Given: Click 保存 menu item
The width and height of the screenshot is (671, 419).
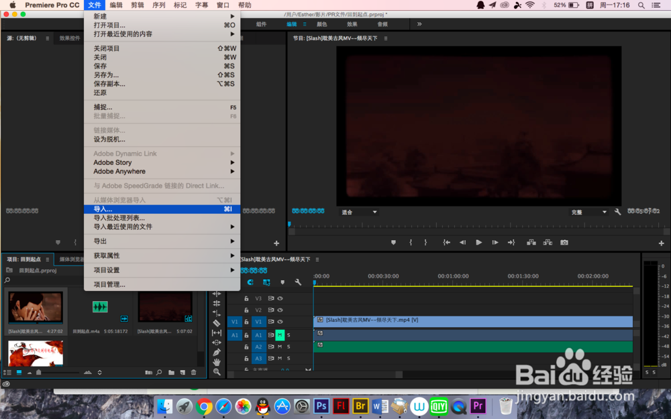Looking at the screenshot, I should click(x=162, y=66).
